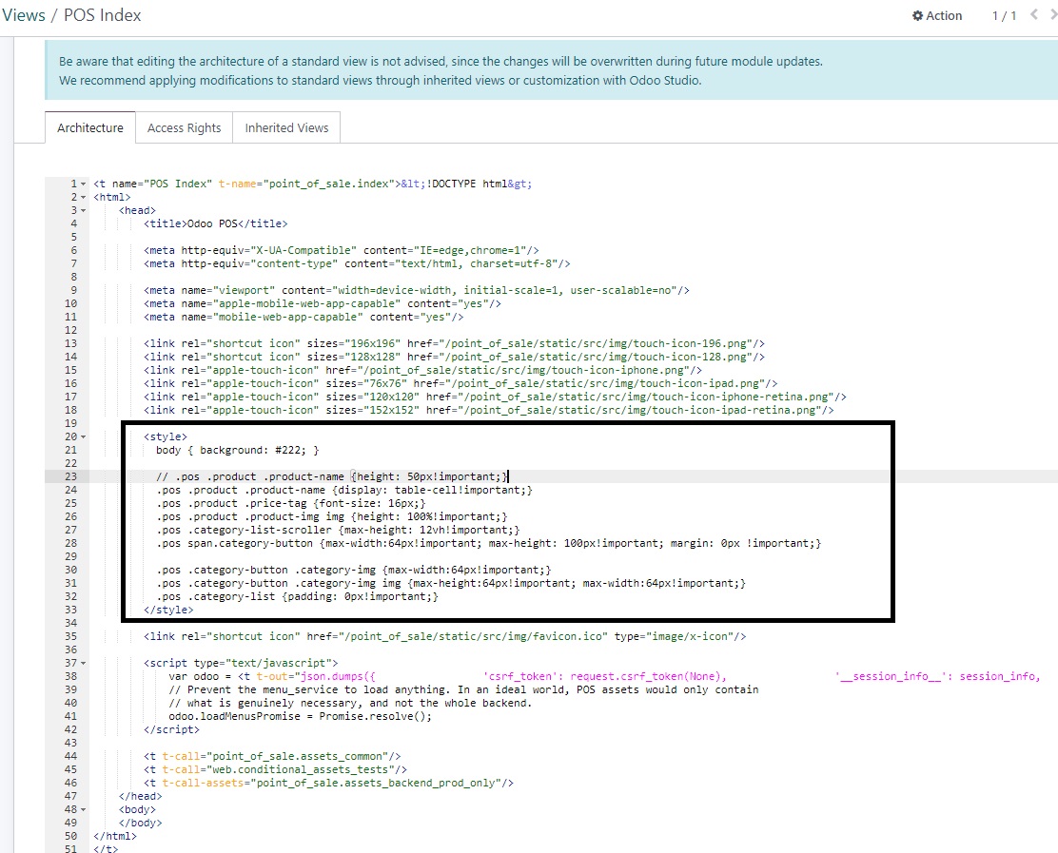The height and width of the screenshot is (853, 1058).
Task: Click the mobile-web-app-capable meta line
Action: click(303, 317)
